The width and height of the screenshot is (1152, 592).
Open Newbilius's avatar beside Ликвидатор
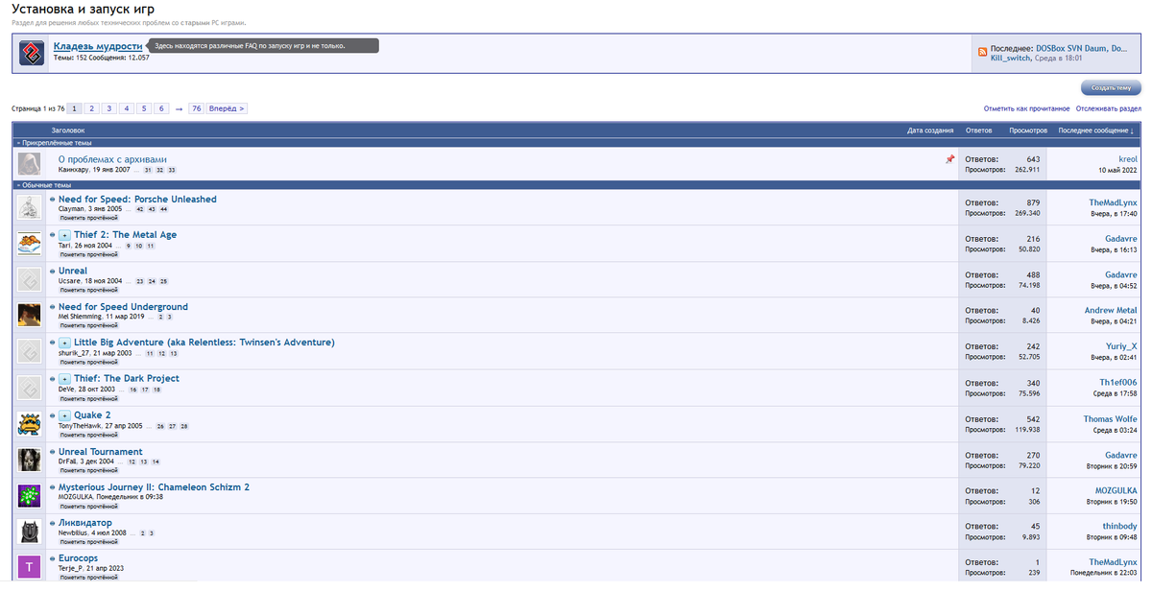(29, 531)
